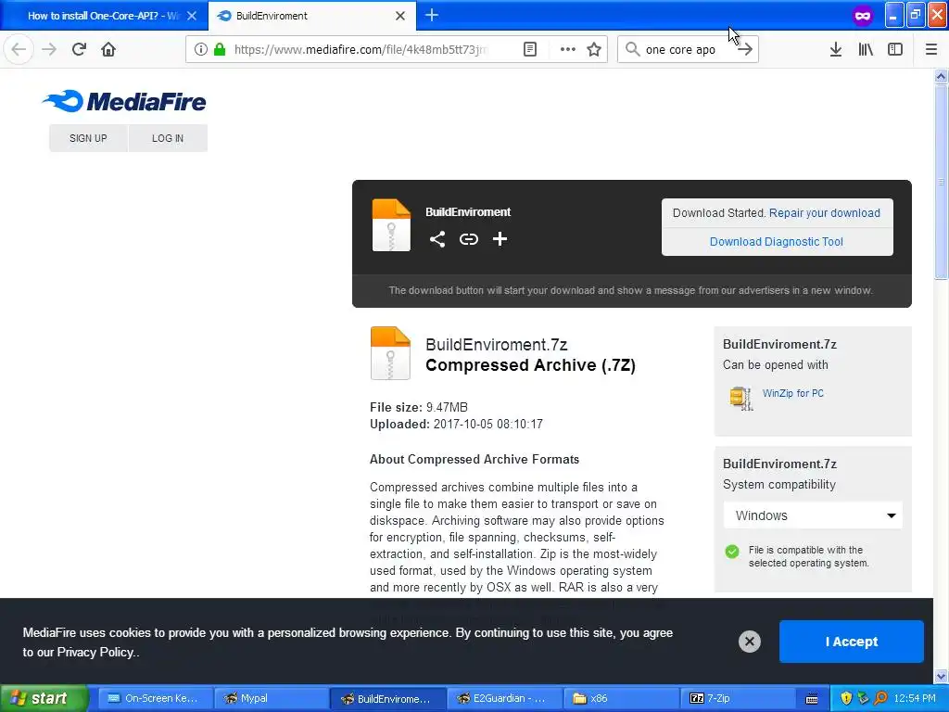Click the green secure padlock icon
The width and height of the screenshot is (949, 712).
click(220, 49)
